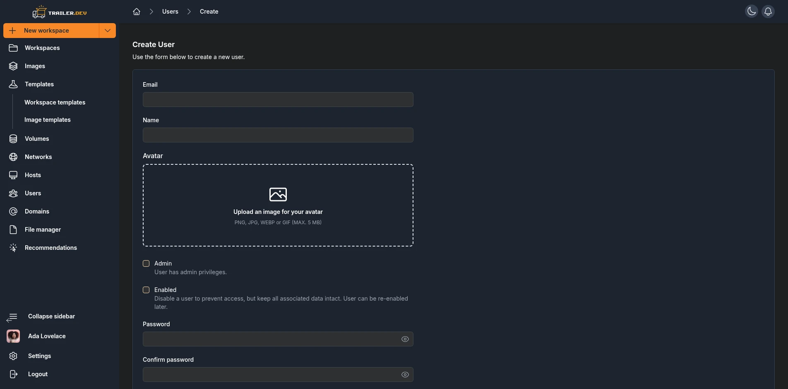This screenshot has width=788, height=389.
Task: Check the Enabled checkbox
Action: coord(146,290)
